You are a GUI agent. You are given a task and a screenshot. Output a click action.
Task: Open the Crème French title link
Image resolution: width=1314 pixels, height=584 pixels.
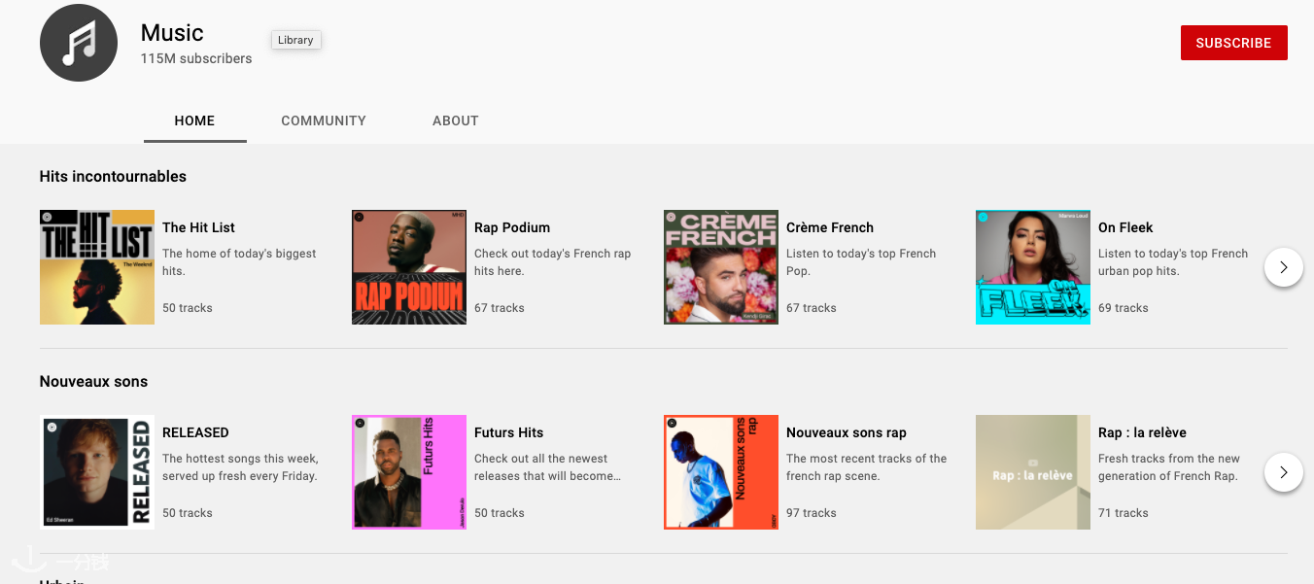point(830,227)
